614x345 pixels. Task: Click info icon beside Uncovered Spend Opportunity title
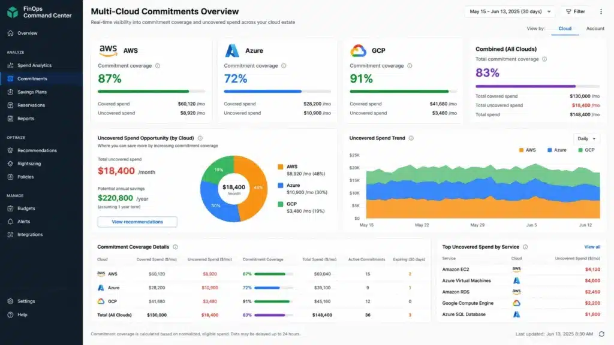200,138
